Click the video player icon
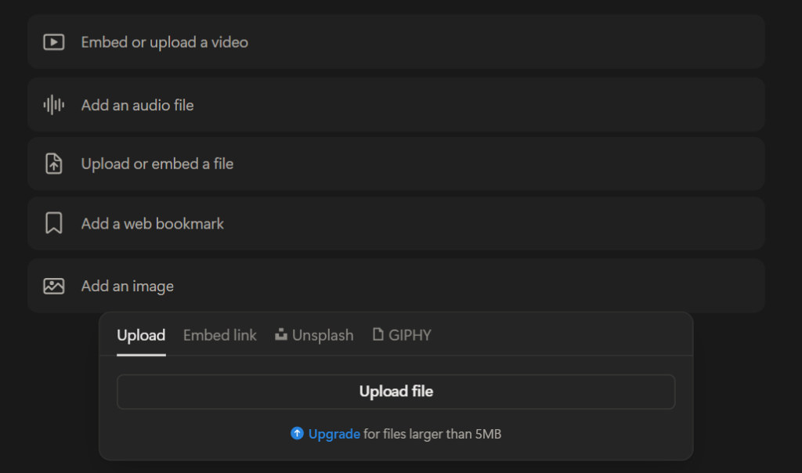 pos(53,42)
